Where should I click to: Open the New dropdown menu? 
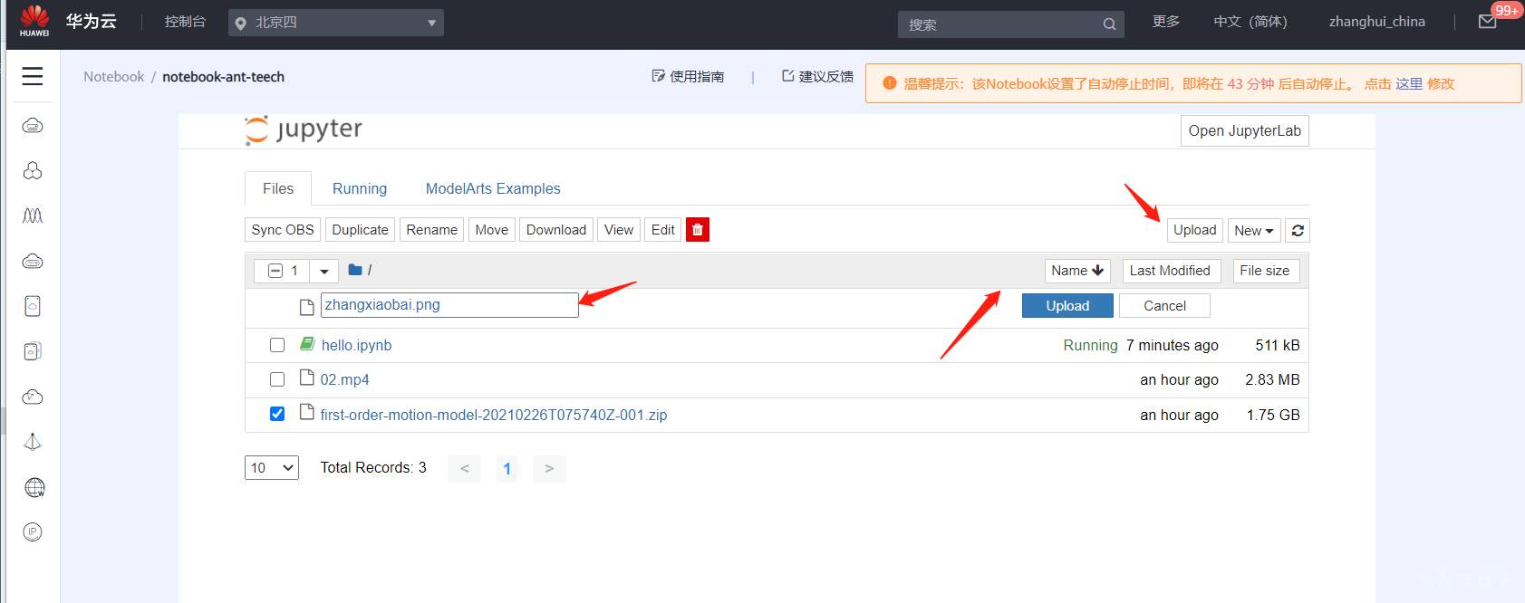(x=1254, y=231)
